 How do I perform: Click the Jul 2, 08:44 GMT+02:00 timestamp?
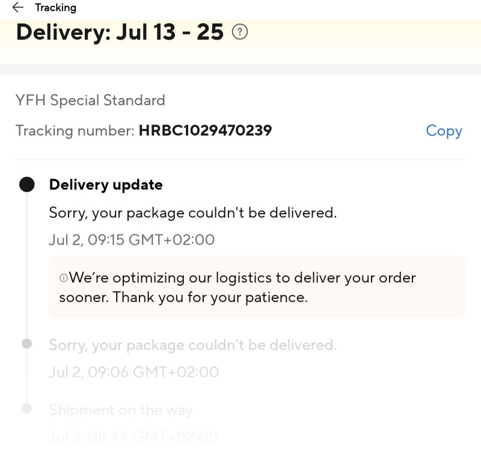coord(133,437)
